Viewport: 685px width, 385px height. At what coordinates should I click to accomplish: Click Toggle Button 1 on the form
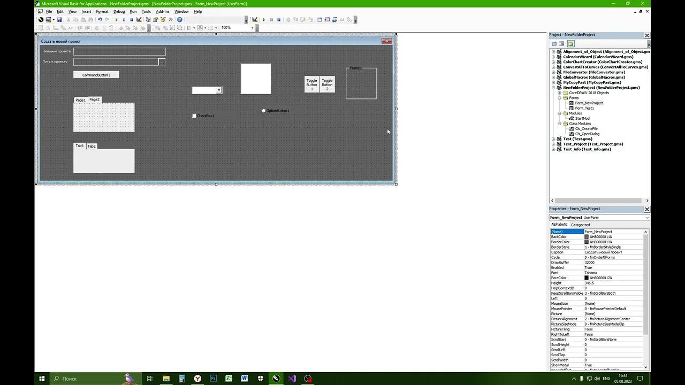click(312, 84)
